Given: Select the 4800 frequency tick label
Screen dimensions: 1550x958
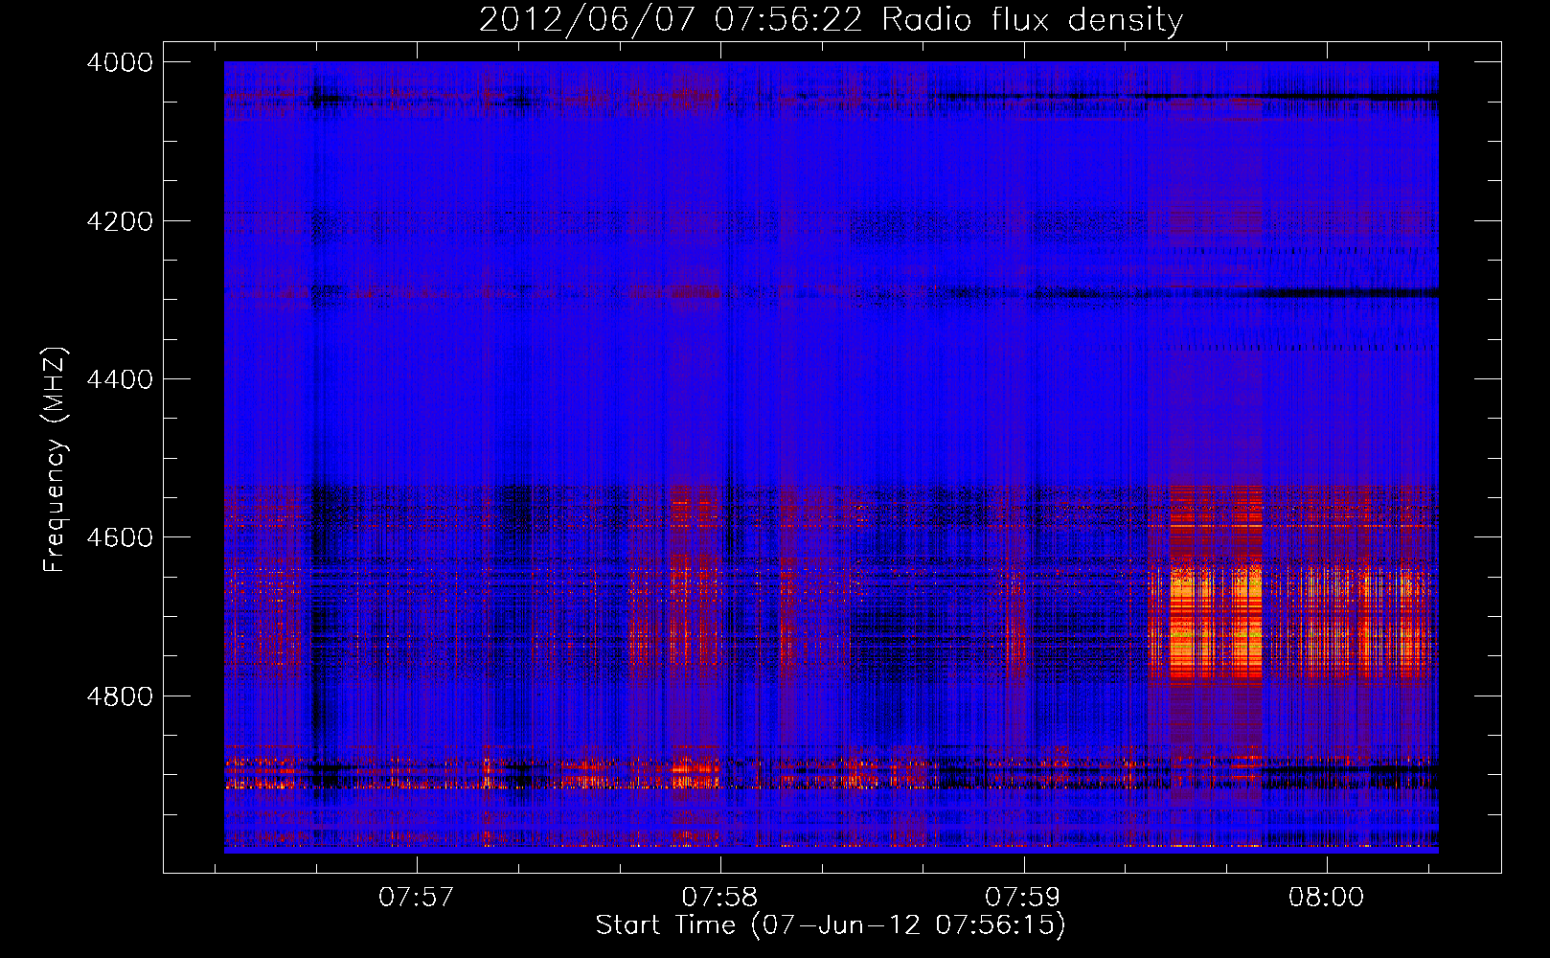Looking at the screenshot, I should pyautogui.click(x=120, y=696).
